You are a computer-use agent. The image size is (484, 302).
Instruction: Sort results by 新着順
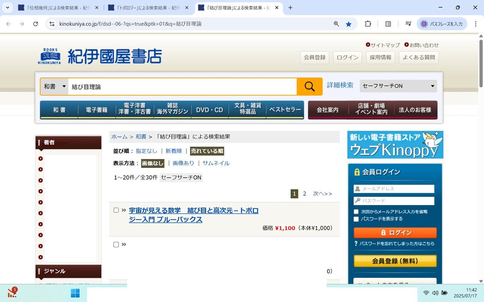[173, 151]
